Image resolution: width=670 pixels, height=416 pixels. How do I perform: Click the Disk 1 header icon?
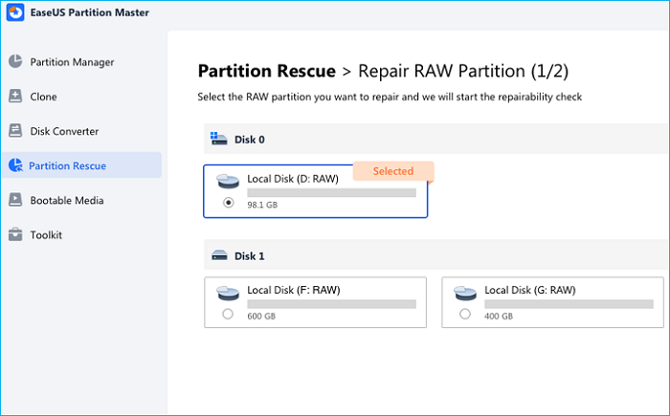click(218, 256)
